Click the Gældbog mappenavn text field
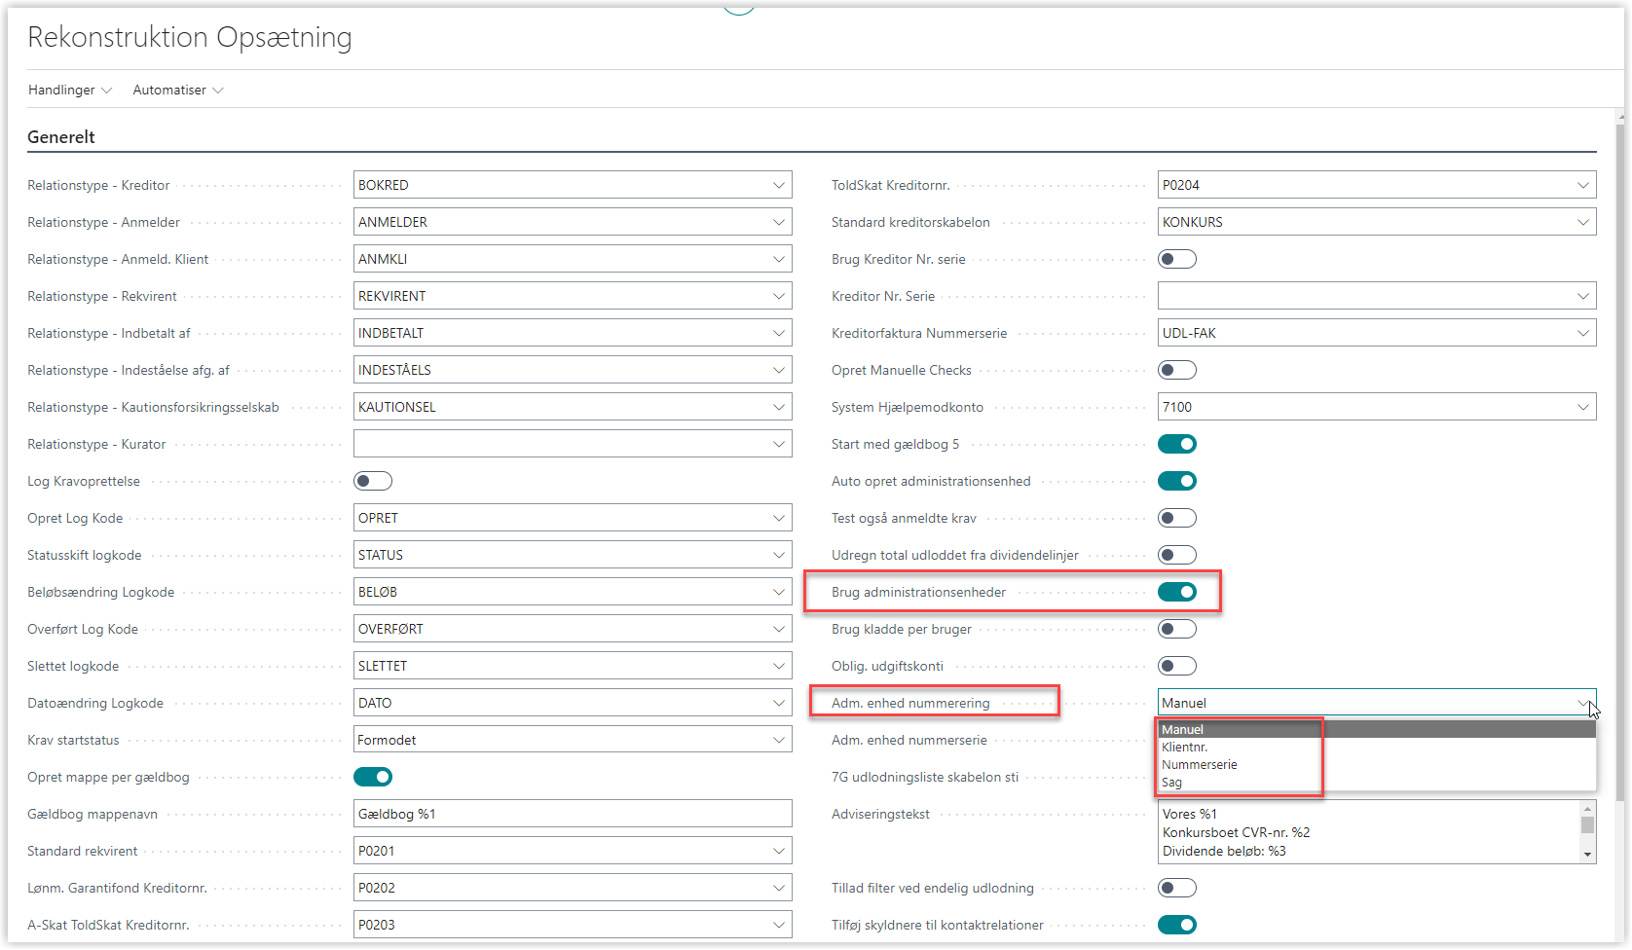1632x950 pixels. (x=572, y=814)
